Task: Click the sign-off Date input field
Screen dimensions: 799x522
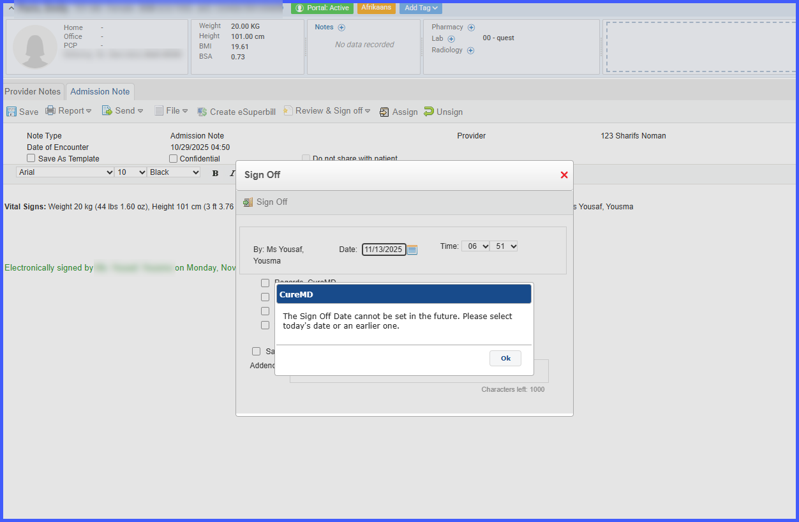Action: pyautogui.click(x=384, y=250)
